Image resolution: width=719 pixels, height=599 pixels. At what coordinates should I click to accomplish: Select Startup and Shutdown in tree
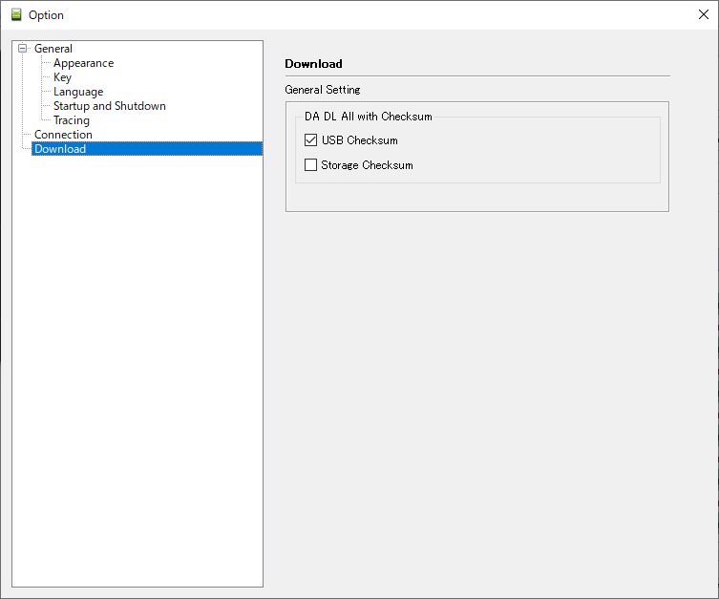[x=110, y=106]
